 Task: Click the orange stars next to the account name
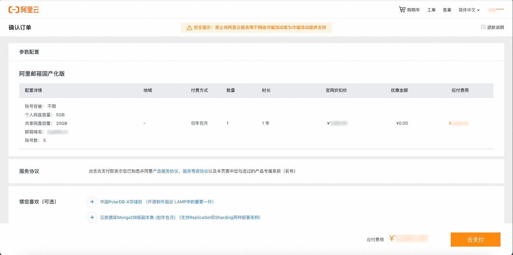(501, 9)
